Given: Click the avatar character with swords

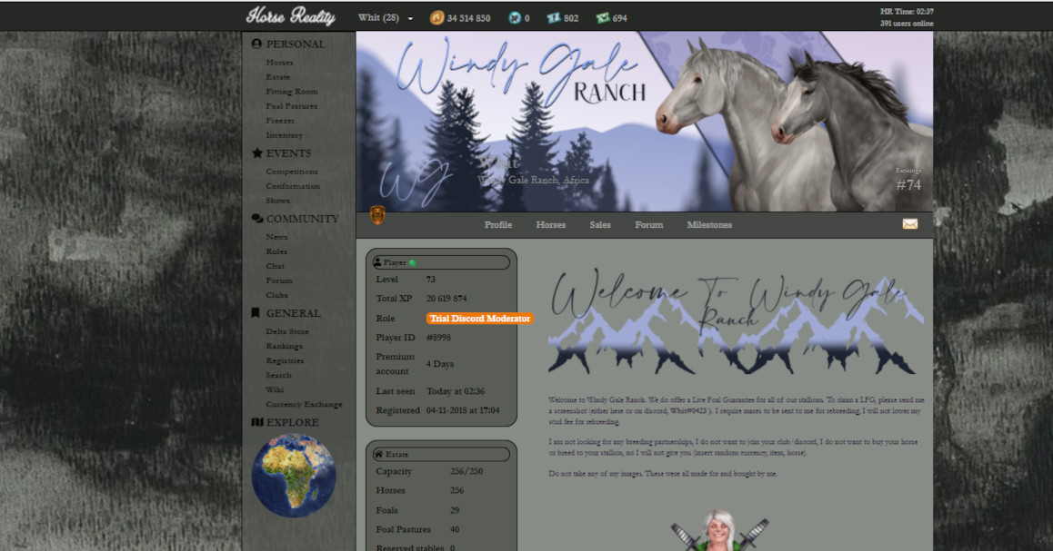Looking at the screenshot, I should click(x=719, y=531).
